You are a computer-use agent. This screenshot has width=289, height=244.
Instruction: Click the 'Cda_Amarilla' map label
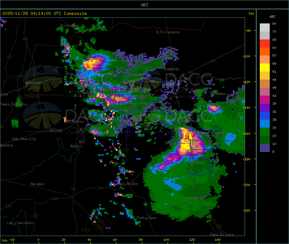24,139
